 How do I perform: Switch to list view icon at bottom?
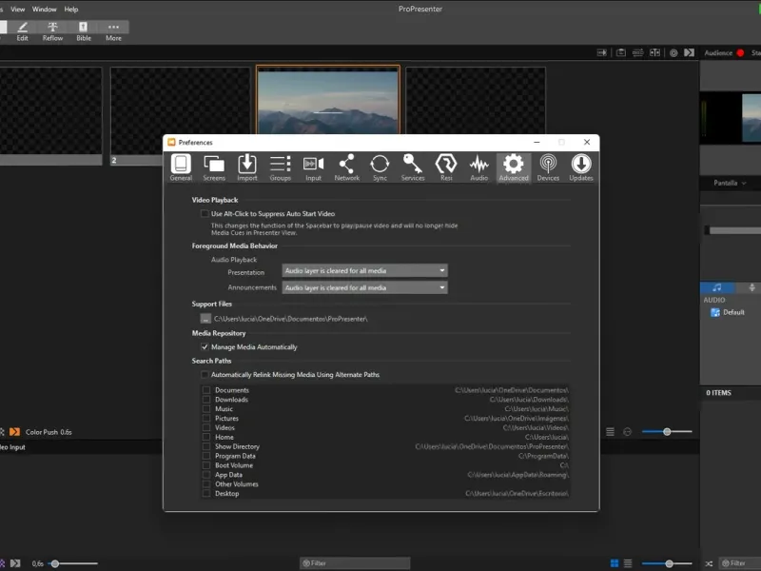pyautogui.click(x=628, y=563)
